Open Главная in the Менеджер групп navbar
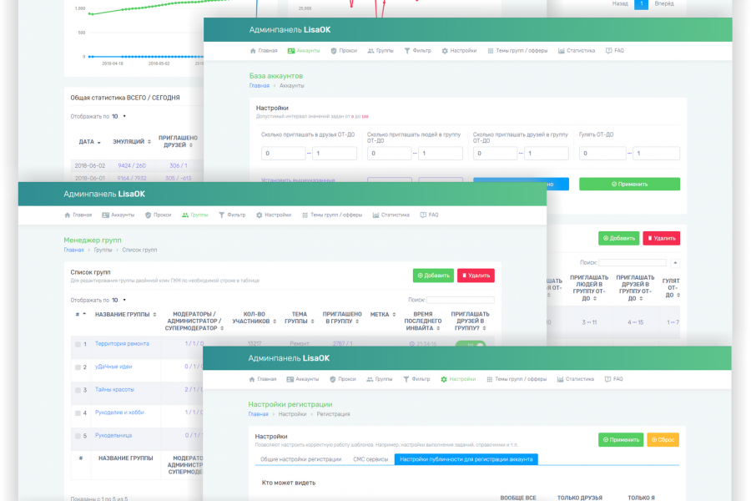 (78, 215)
